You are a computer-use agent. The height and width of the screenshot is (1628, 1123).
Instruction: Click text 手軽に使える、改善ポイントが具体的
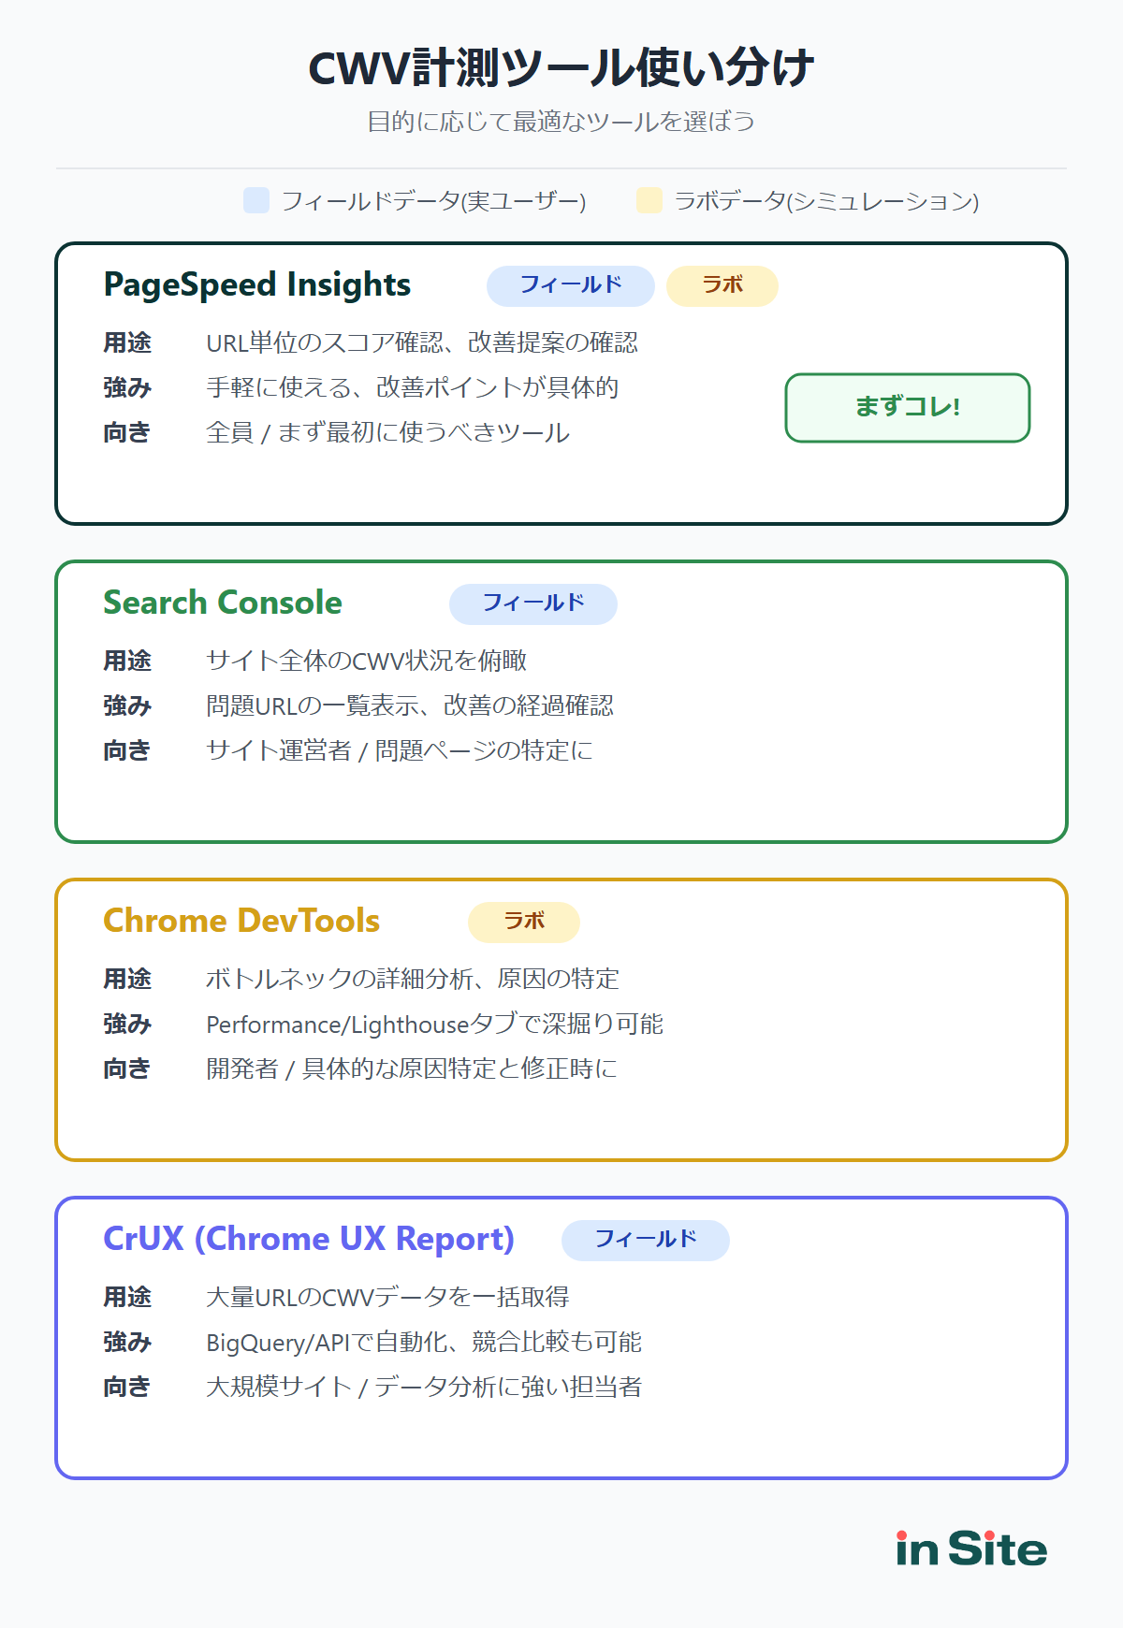pyautogui.click(x=413, y=387)
